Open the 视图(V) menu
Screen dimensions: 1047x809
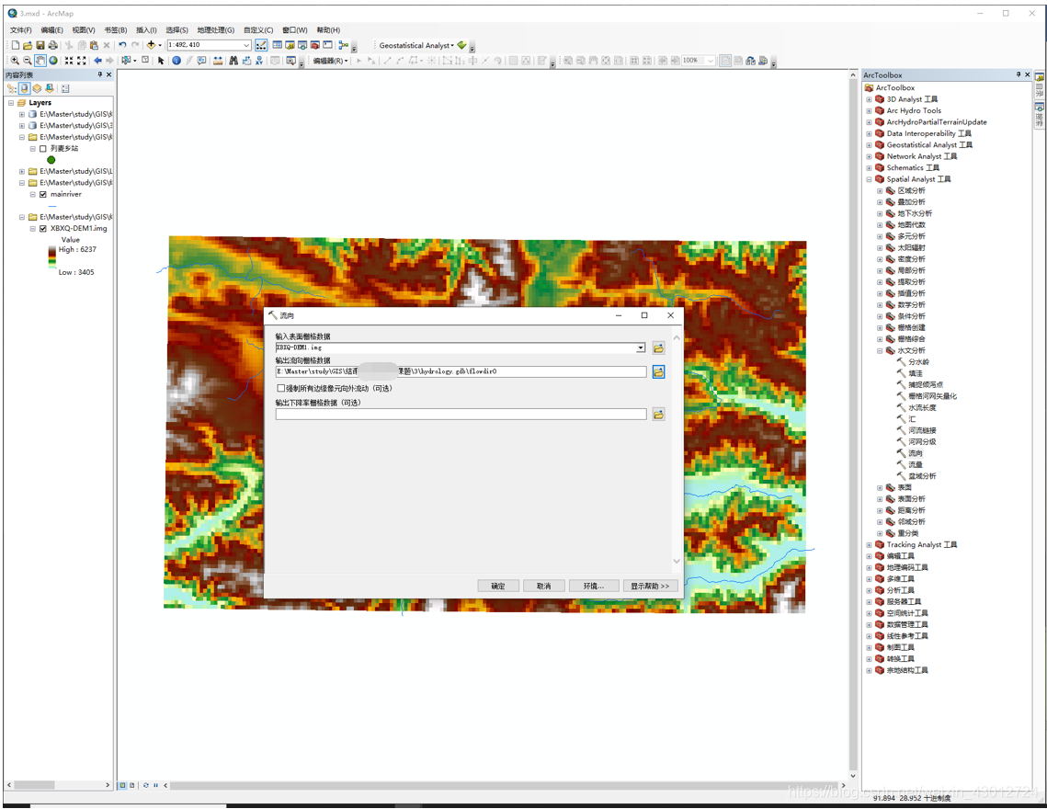(x=84, y=30)
